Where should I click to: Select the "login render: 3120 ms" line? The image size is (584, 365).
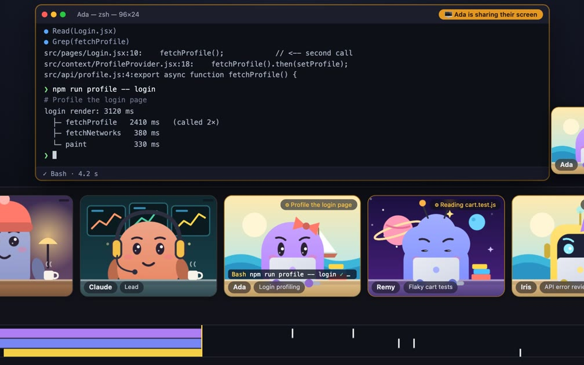(89, 111)
